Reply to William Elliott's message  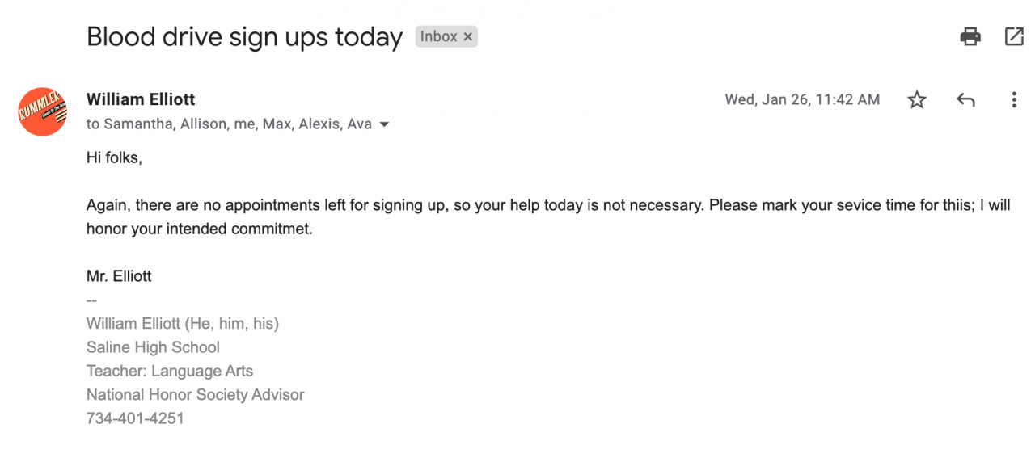click(965, 100)
